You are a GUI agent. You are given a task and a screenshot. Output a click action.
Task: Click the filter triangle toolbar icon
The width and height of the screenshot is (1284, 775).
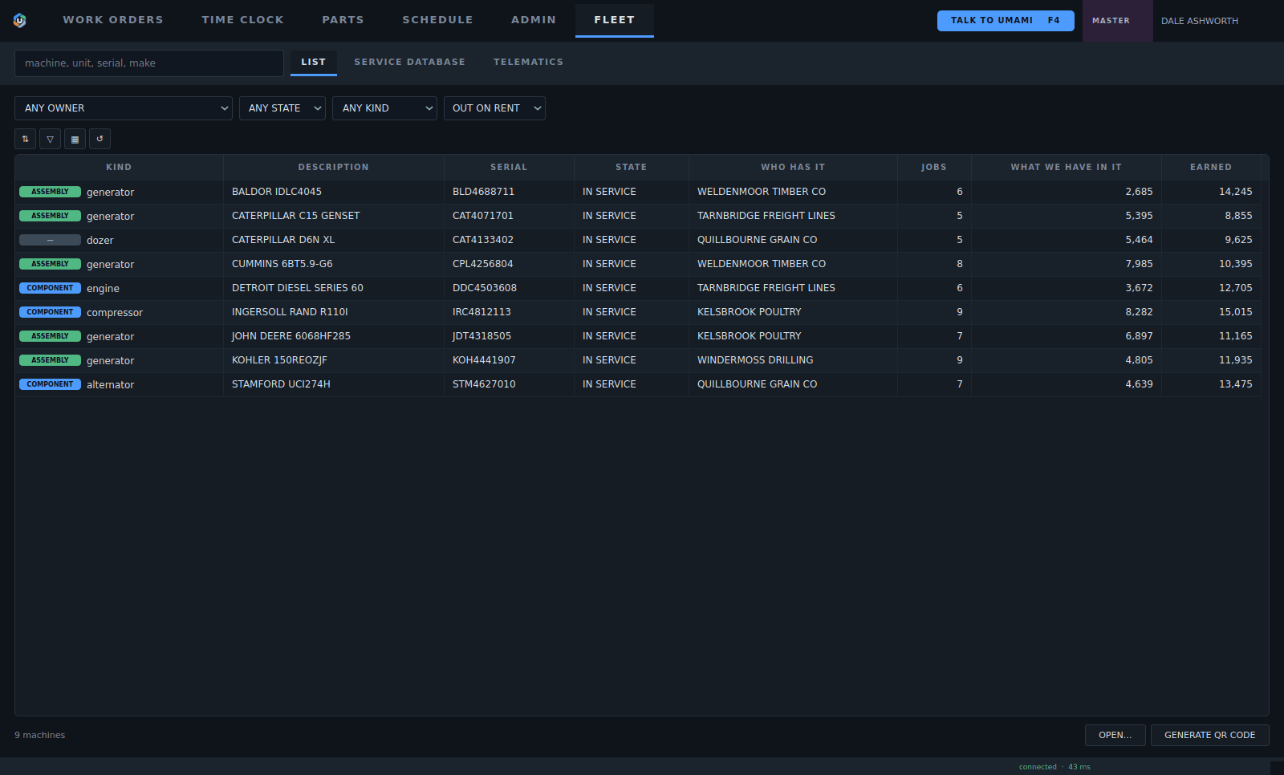50,139
